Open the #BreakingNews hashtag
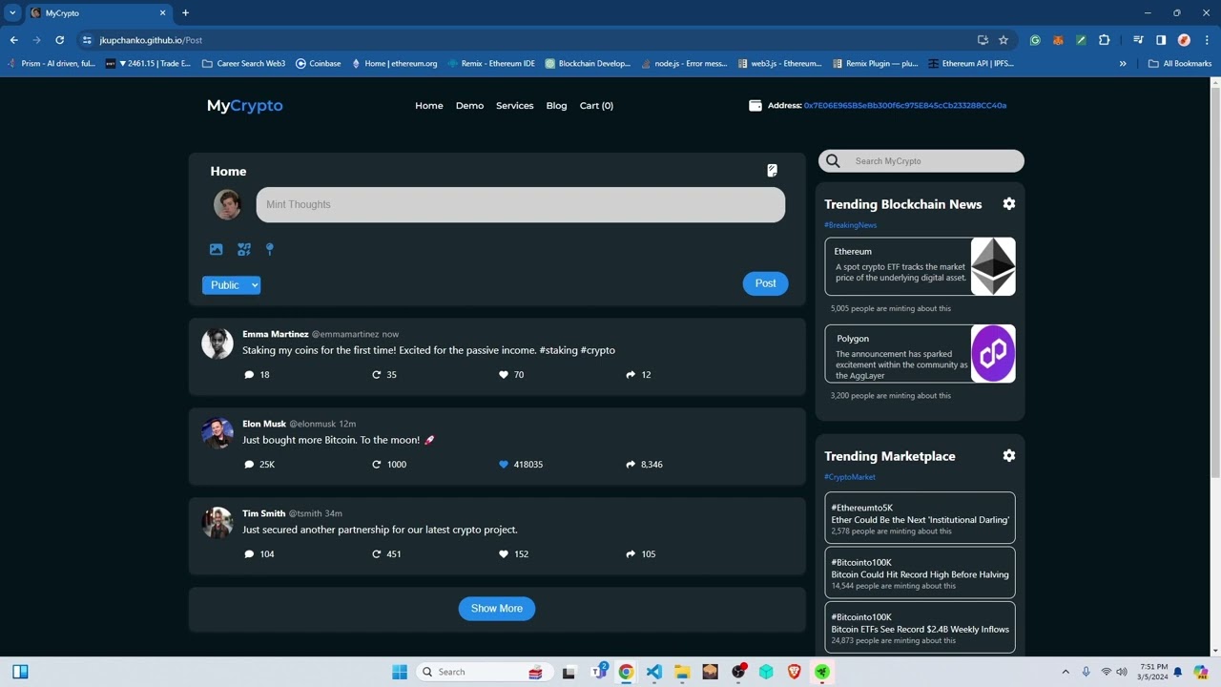This screenshot has height=687, width=1221. point(851,225)
